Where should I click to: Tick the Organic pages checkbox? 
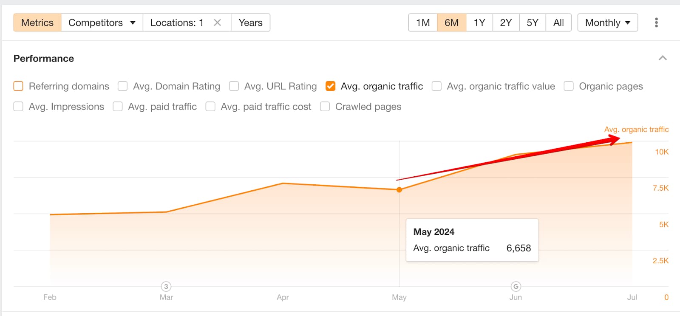point(569,86)
